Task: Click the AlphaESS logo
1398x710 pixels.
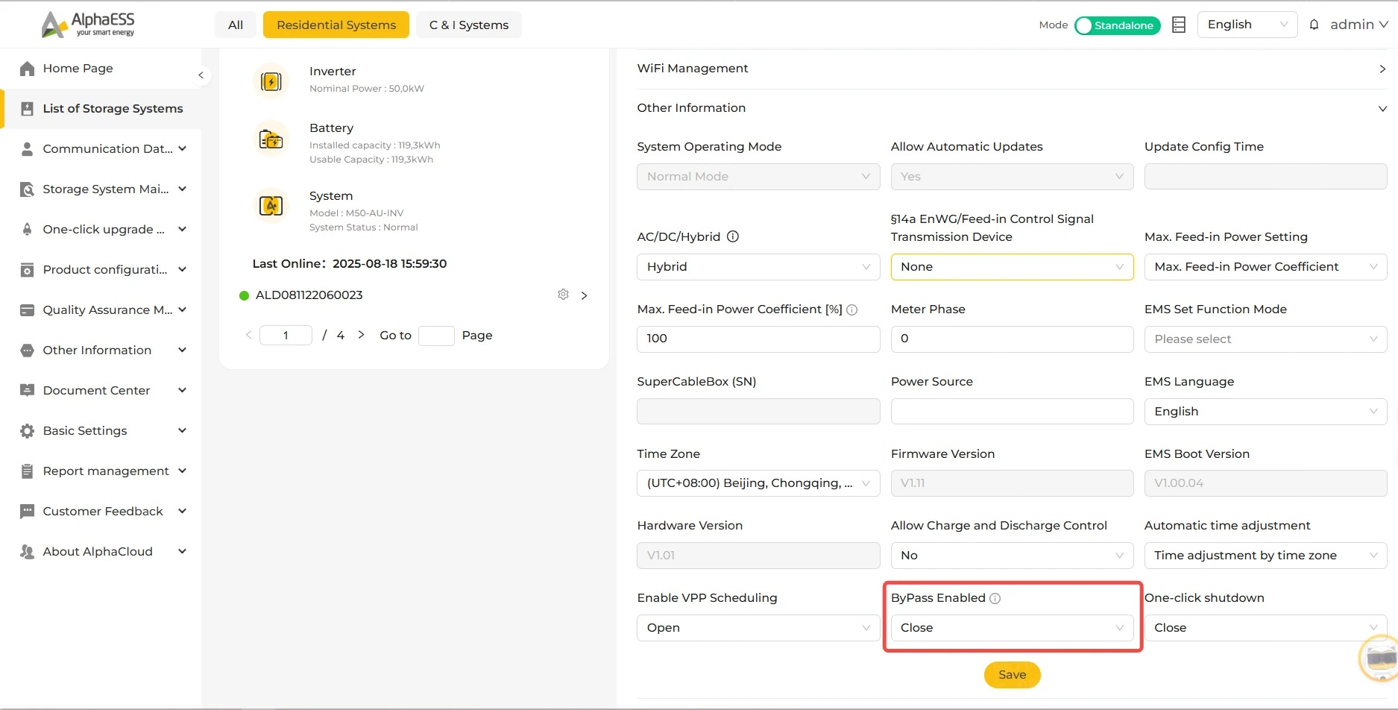Action: (88, 24)
